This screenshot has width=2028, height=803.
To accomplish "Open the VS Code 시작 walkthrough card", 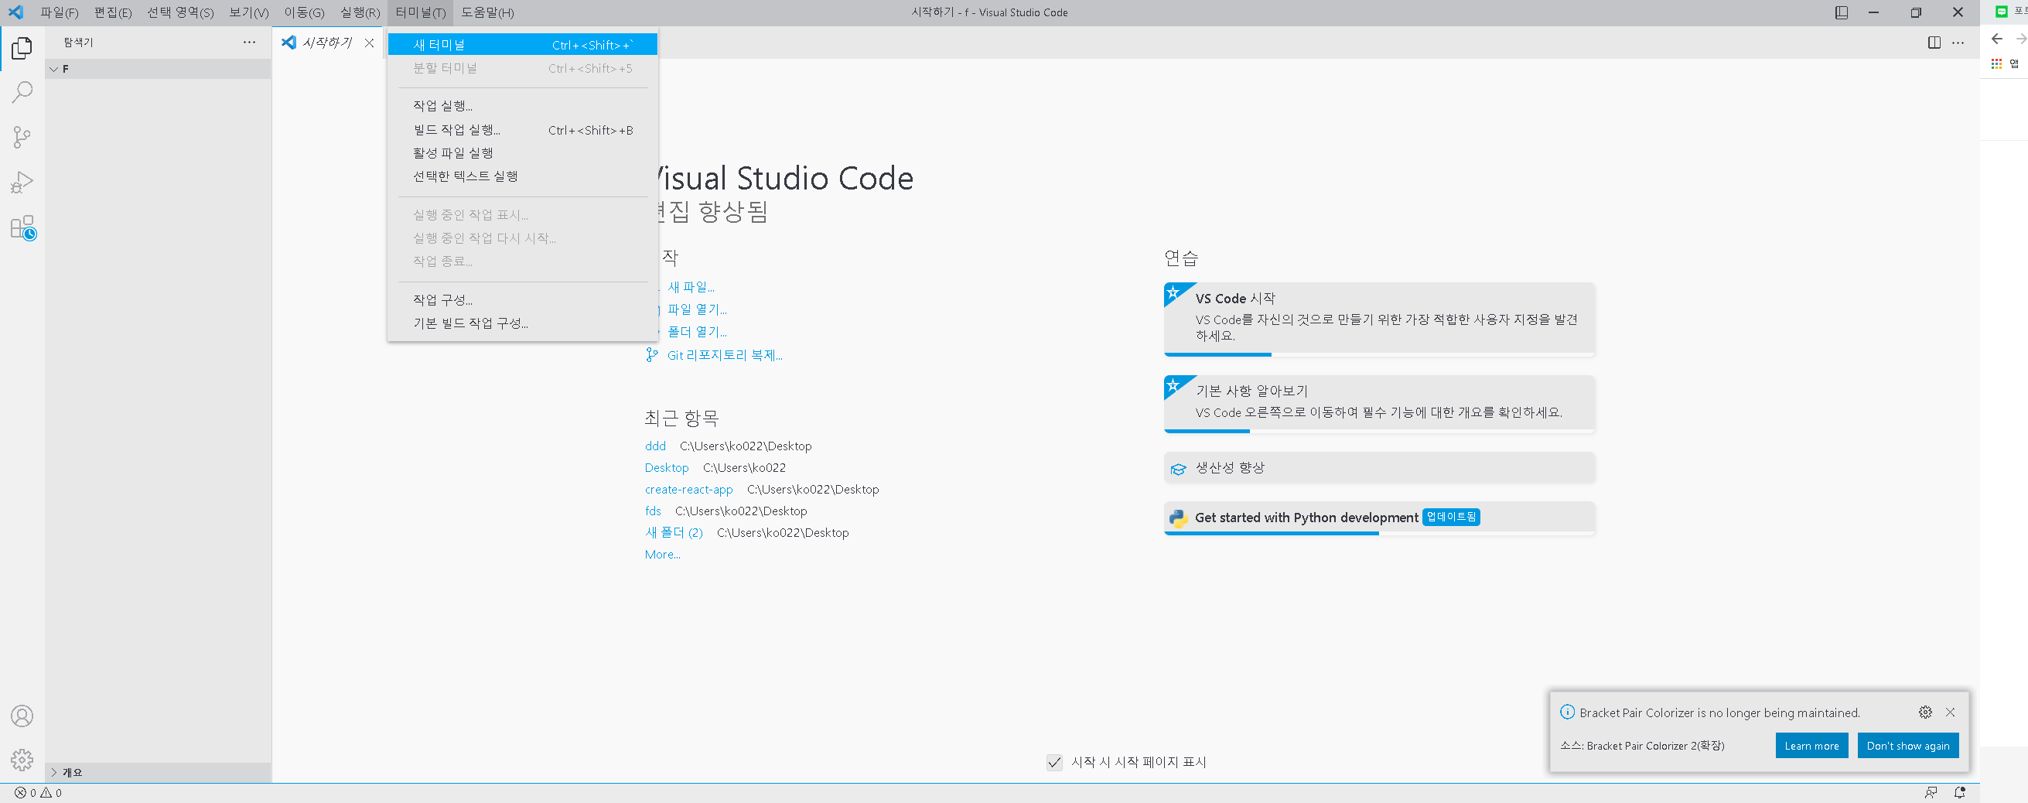I will [1379, 319].
